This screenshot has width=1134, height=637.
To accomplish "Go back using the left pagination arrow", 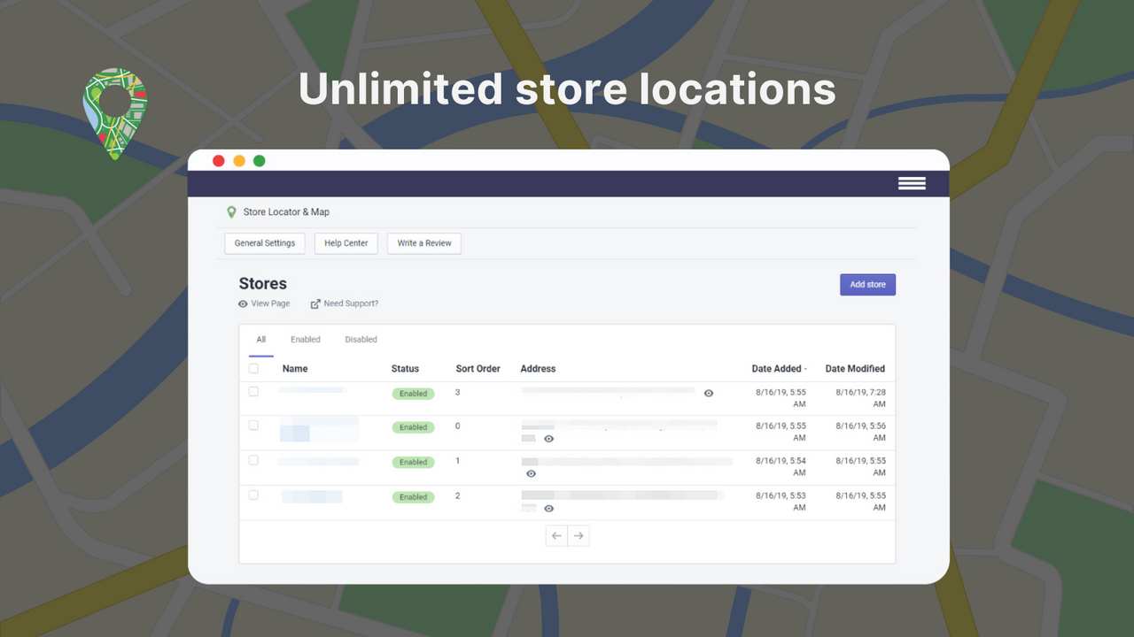I will (555, 535).
